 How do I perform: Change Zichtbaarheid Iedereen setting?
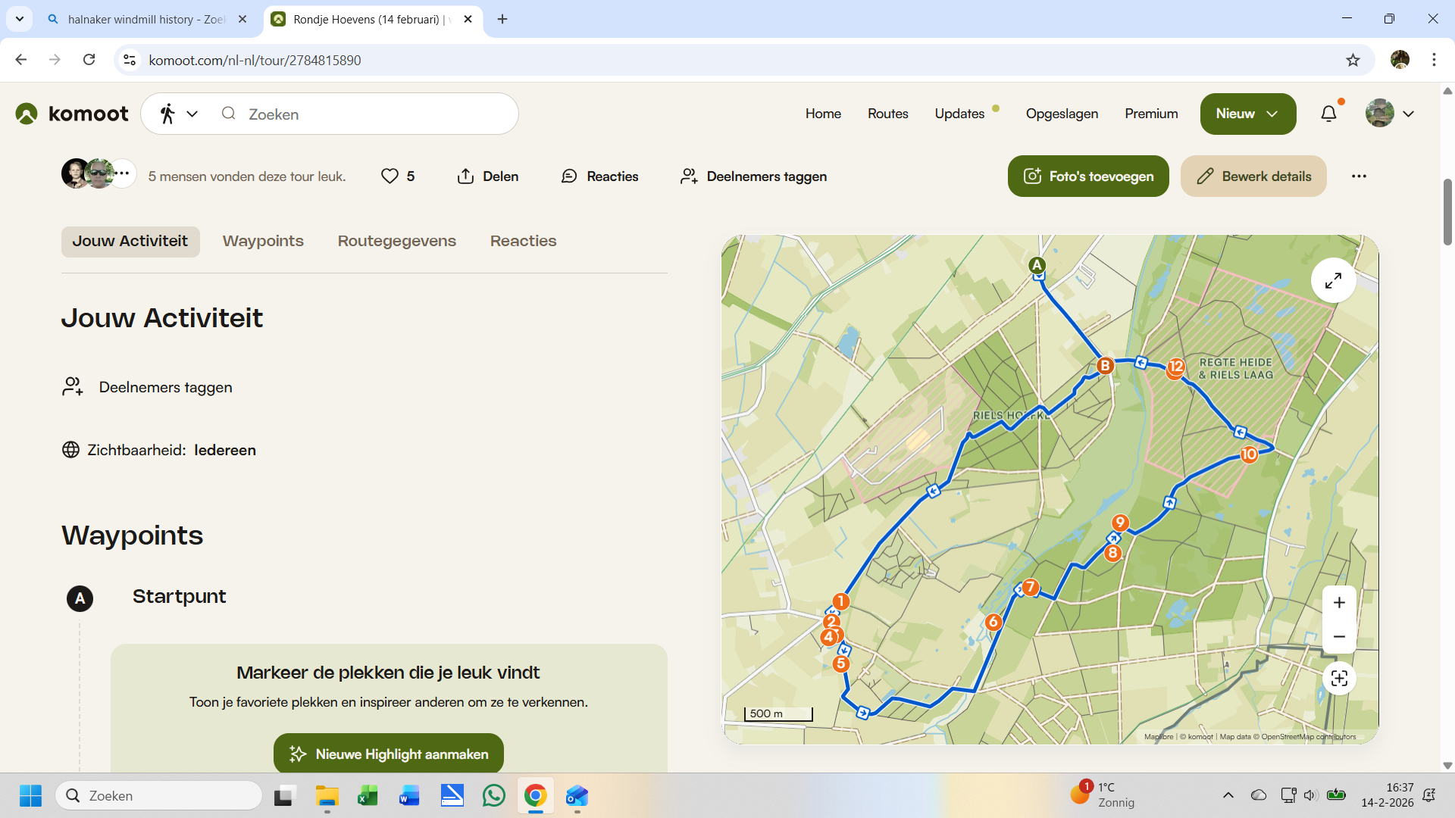tap(224, 450)
